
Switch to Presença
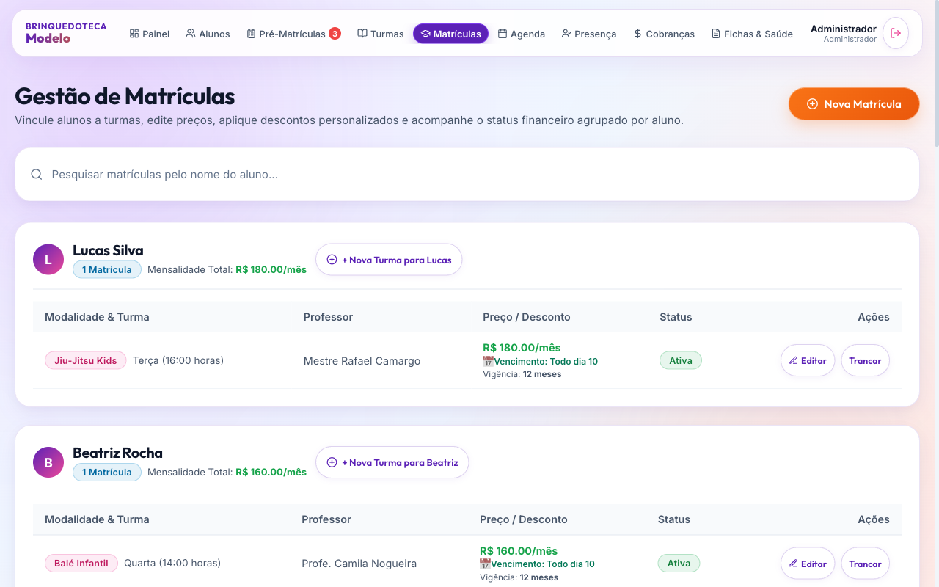click(x=589, y=34)
